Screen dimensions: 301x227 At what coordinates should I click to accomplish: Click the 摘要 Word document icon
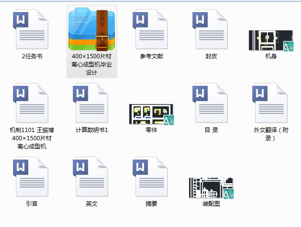coord(151,177)
